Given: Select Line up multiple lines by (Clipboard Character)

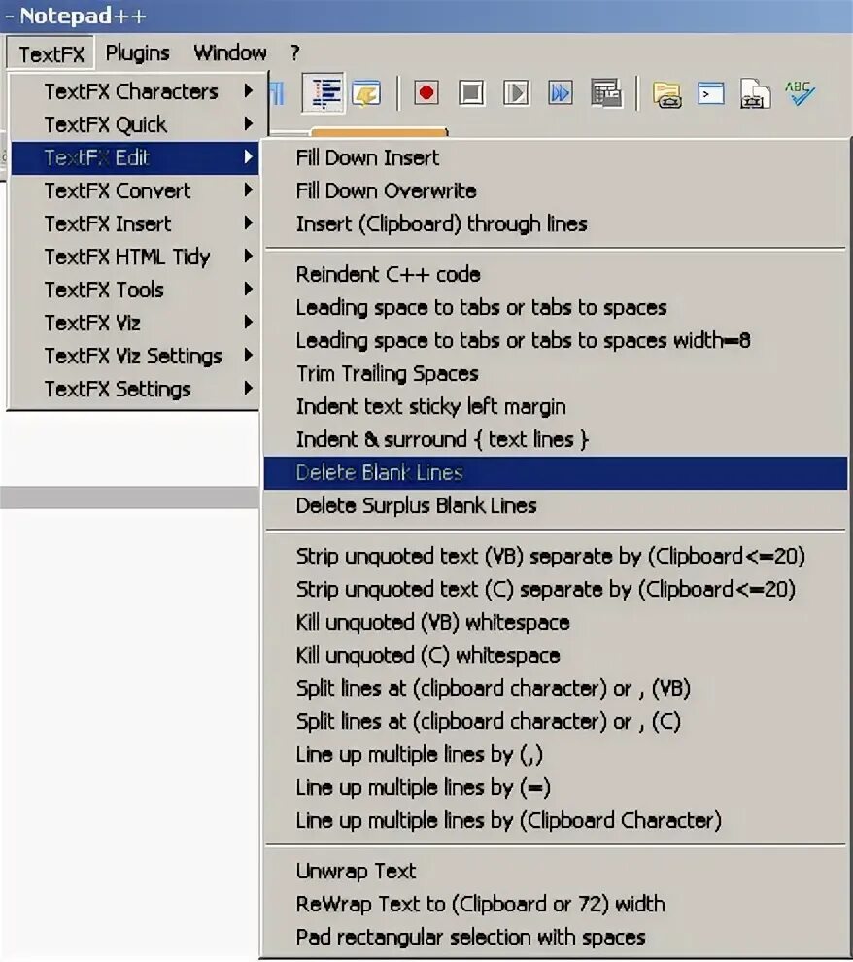Looking at the screenshot, I should [556, 821].
